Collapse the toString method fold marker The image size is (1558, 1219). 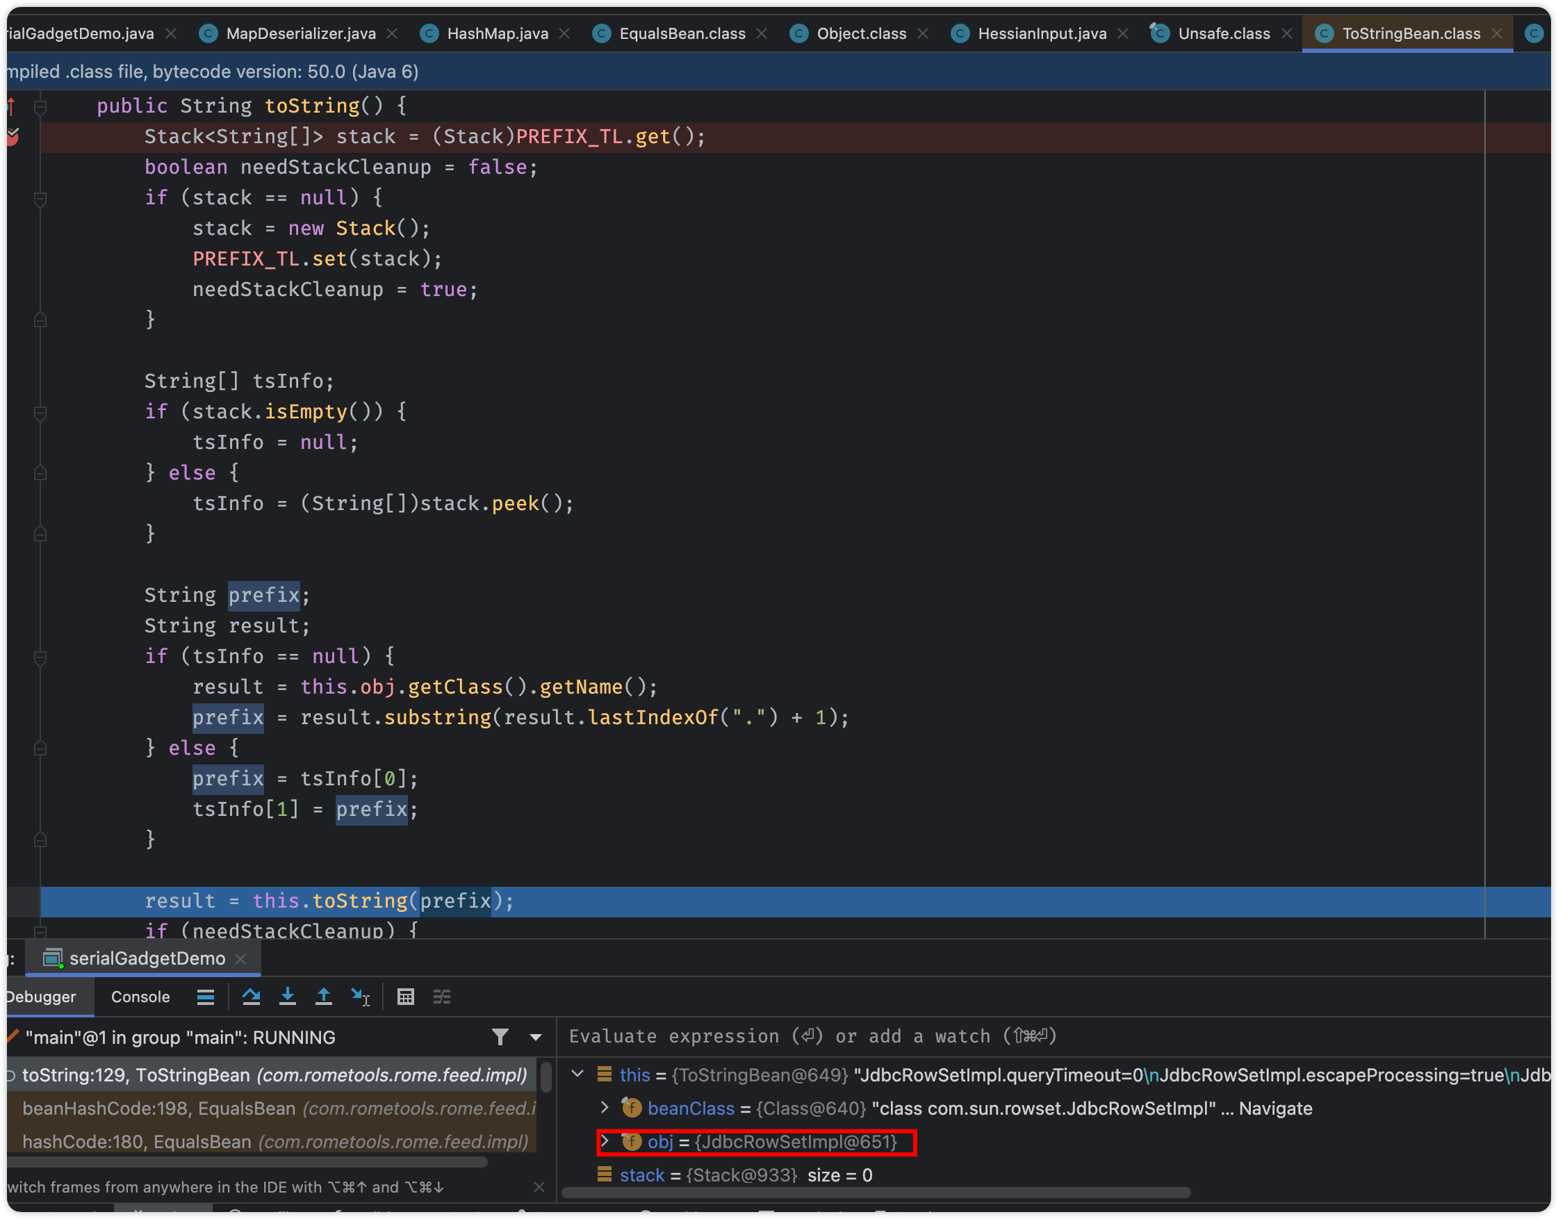point(41,107)
